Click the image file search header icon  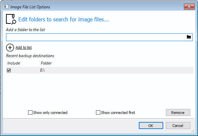coord(11,19)
